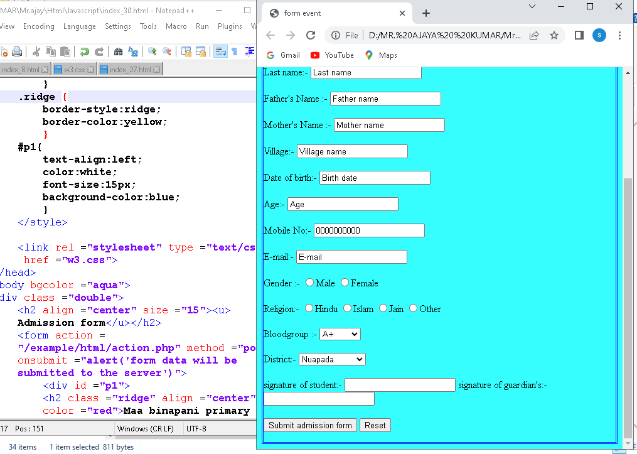Choose the Jain radio button
Screen dimensions: 637x454
(383, 308)
